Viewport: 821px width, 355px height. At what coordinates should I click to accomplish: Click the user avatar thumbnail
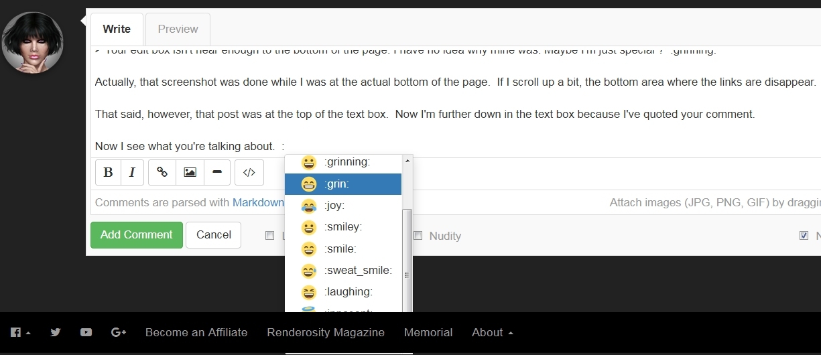33,42
